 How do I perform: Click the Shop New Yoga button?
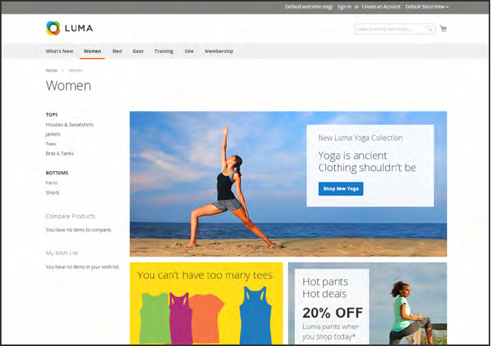pos(341,189)
